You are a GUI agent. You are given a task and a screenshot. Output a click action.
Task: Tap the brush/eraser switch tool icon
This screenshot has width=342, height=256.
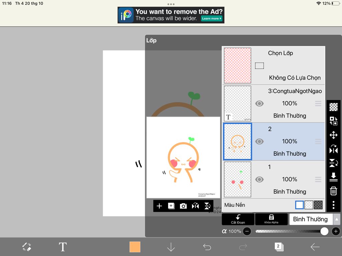click(x=27, y=247)
